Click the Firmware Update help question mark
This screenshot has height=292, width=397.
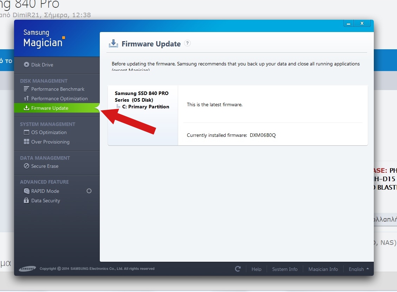pyautogui.click(x=187, y=43)
